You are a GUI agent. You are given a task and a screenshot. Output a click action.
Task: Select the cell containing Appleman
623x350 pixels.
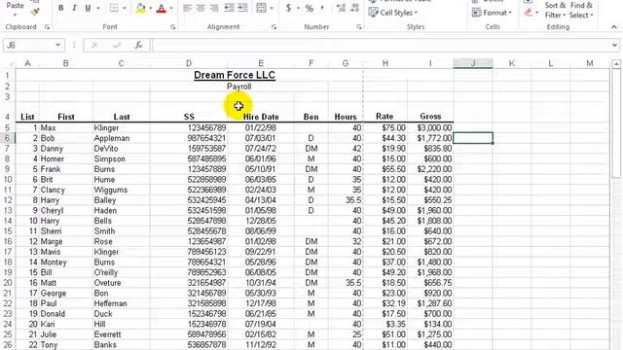click(x=121, y=138)
